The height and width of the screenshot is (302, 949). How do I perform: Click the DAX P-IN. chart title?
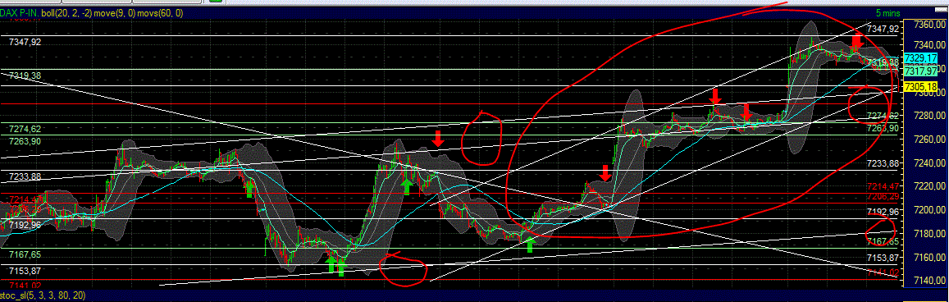click(x=20, y=12)
